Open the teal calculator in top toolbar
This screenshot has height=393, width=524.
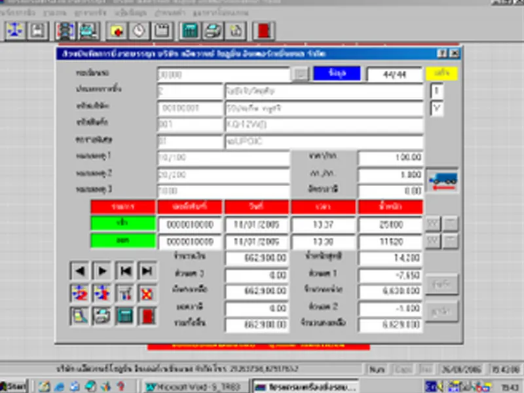(190, 31)
